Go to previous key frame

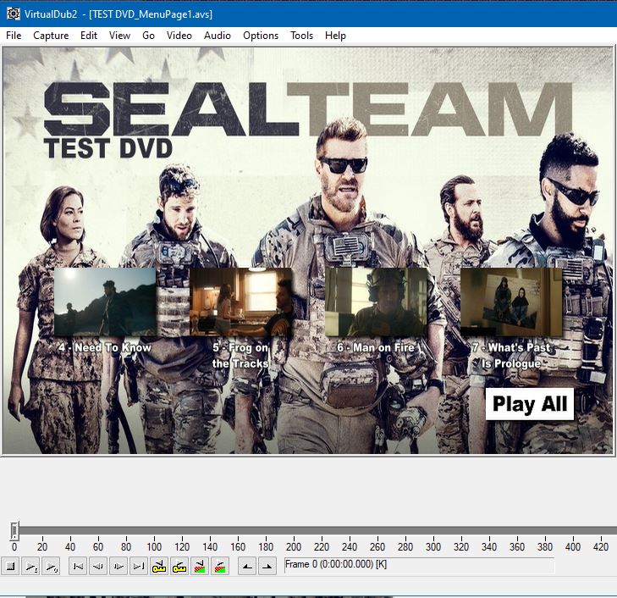tap(159, 567)
